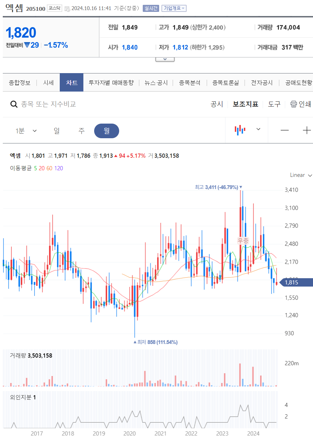313x446 pixels.
Task: Click the 거래대금 value 317 백만
Action: point(293,47)
